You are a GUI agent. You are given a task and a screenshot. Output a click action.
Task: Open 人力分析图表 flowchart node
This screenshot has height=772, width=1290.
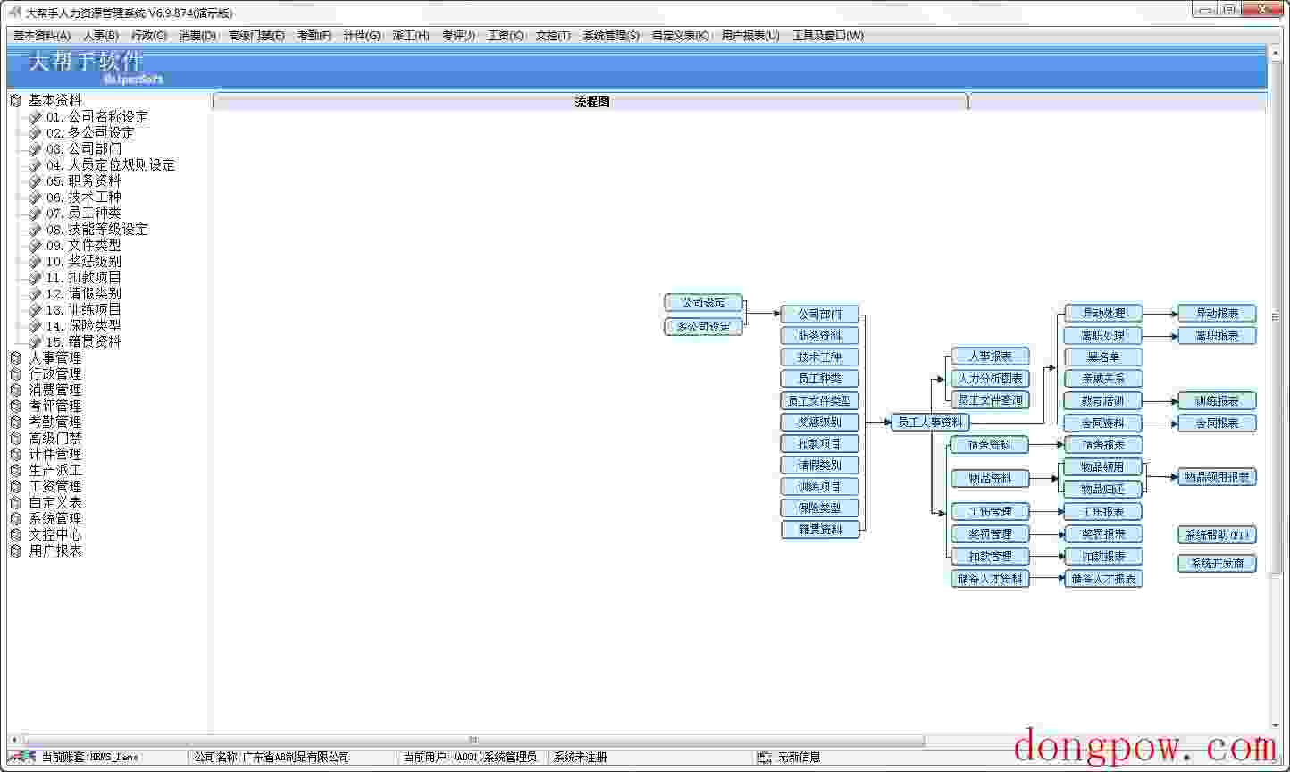tap(990, 379)
